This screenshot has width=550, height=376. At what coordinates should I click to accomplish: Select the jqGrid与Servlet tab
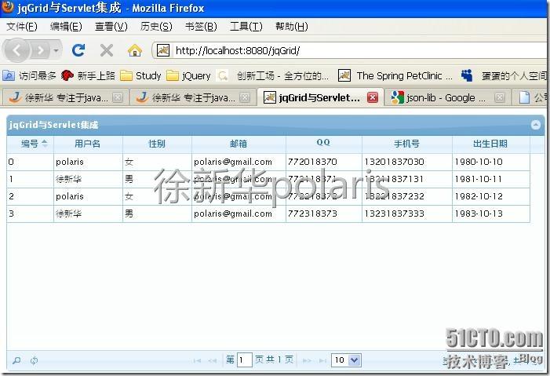pyautogui.click(x=320, y=97)
